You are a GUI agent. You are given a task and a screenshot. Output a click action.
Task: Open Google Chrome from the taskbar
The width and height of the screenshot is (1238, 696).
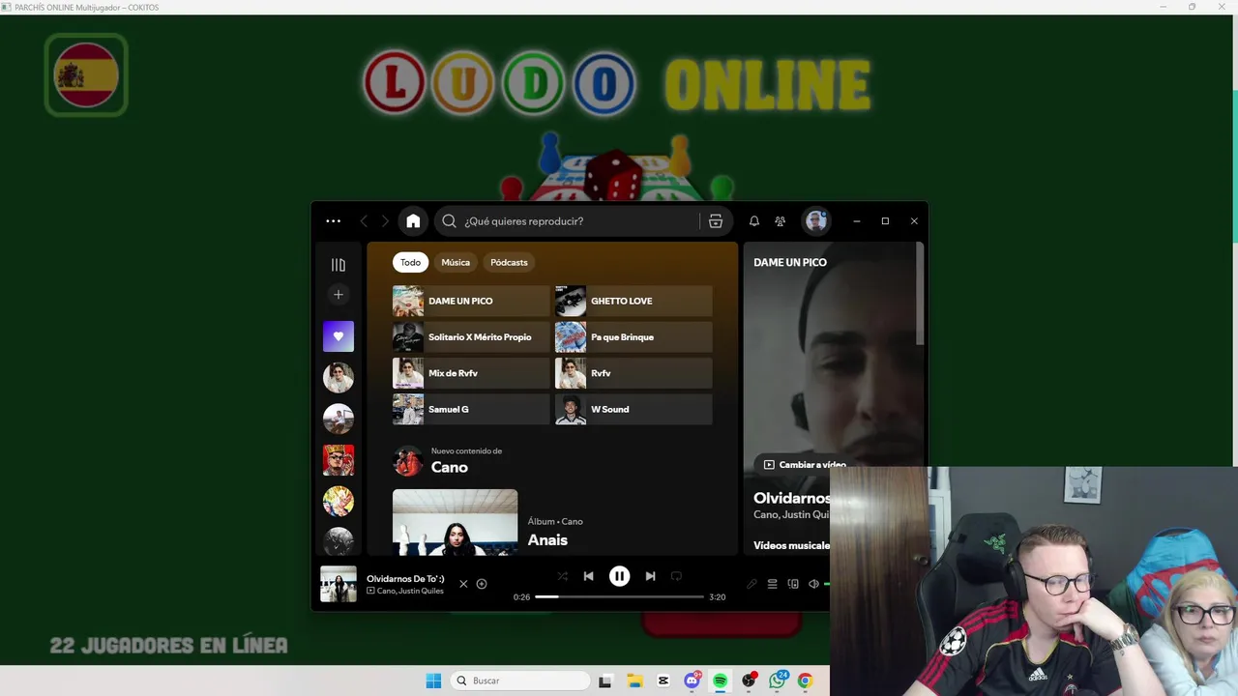[805, 681]
